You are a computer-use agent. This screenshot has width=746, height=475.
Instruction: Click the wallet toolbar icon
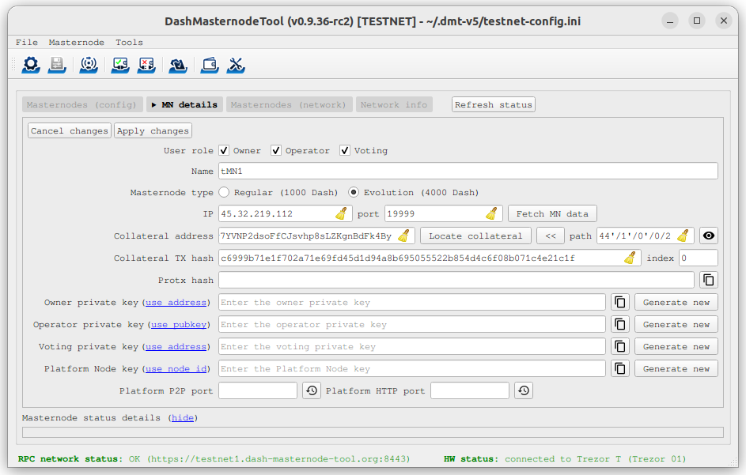(210, 65)
